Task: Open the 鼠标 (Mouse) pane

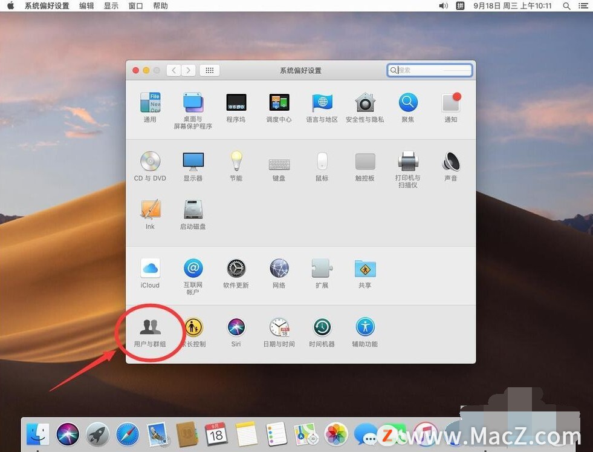Action: 322,166
